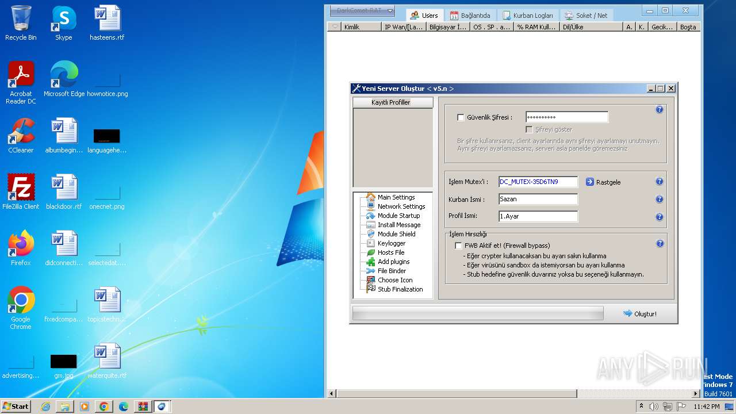
Task: Check FWB Aktif et! (Firewall bypass)
Action: point(458,246)
